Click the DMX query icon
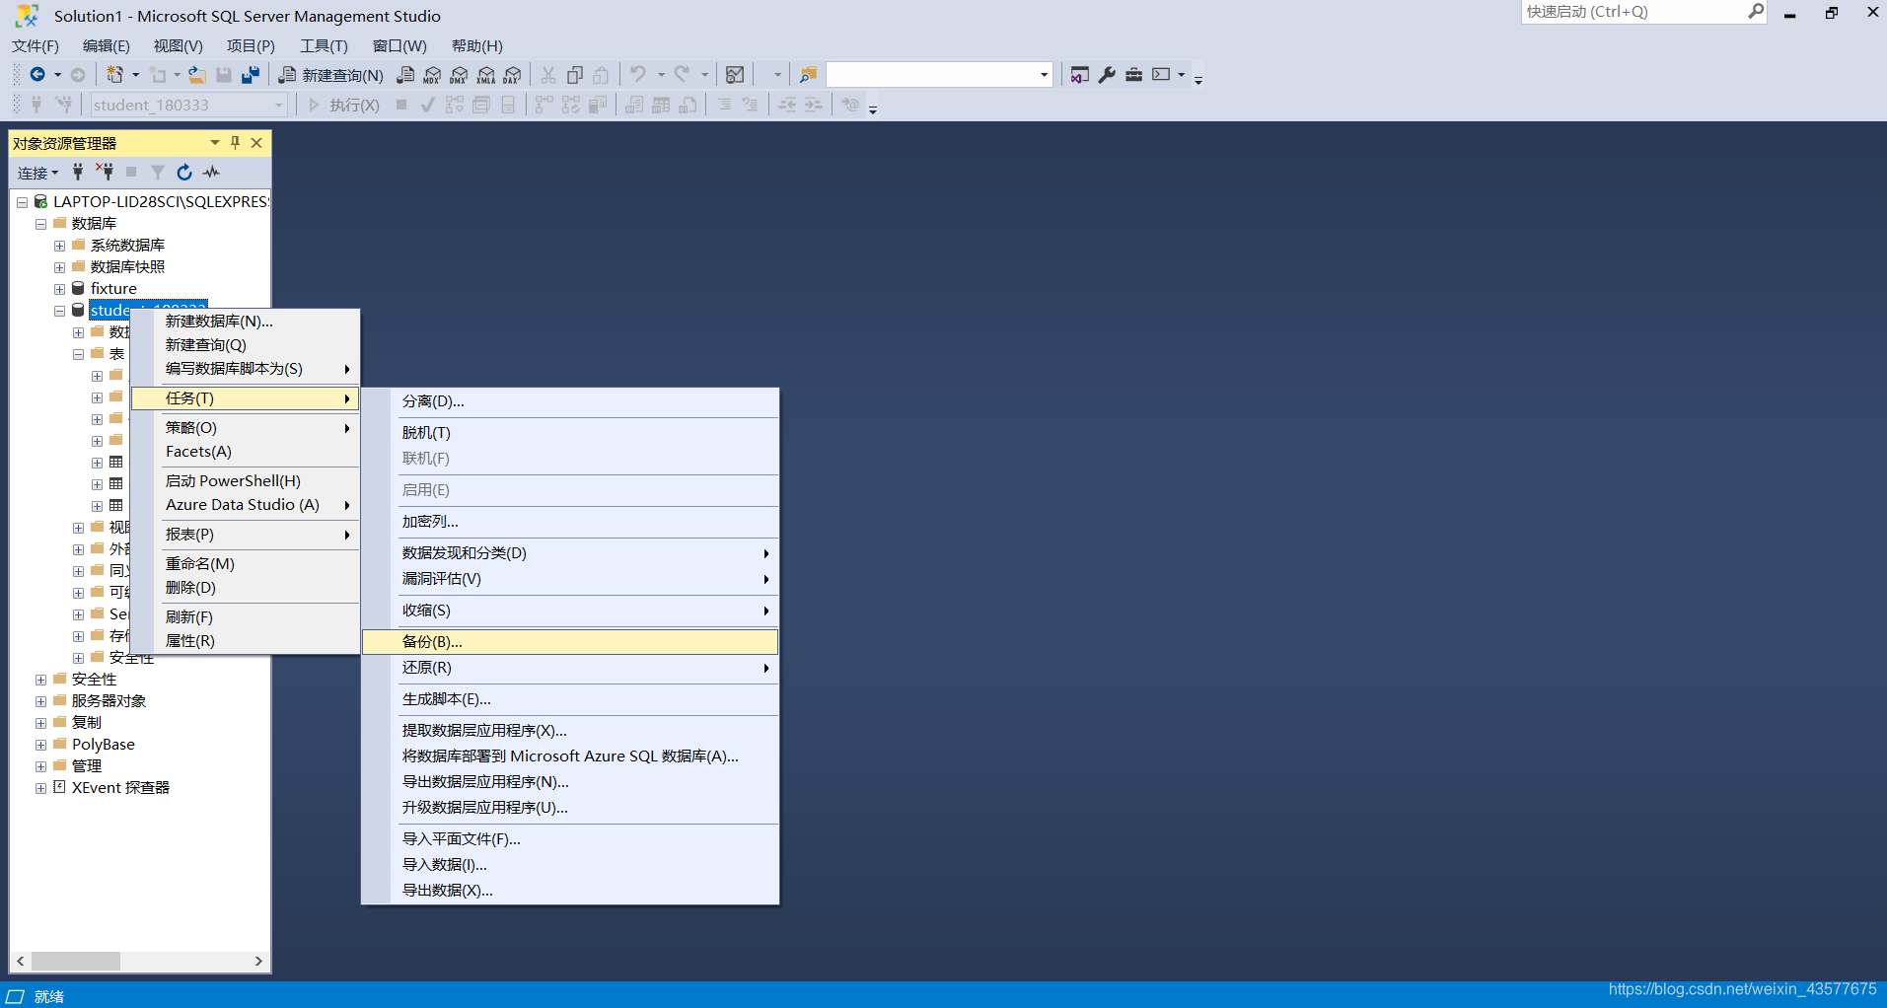1887x1008 pixels. [459, 75]
